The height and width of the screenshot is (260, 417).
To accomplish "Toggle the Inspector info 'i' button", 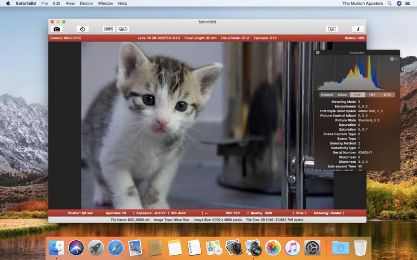I will point(358,29).
